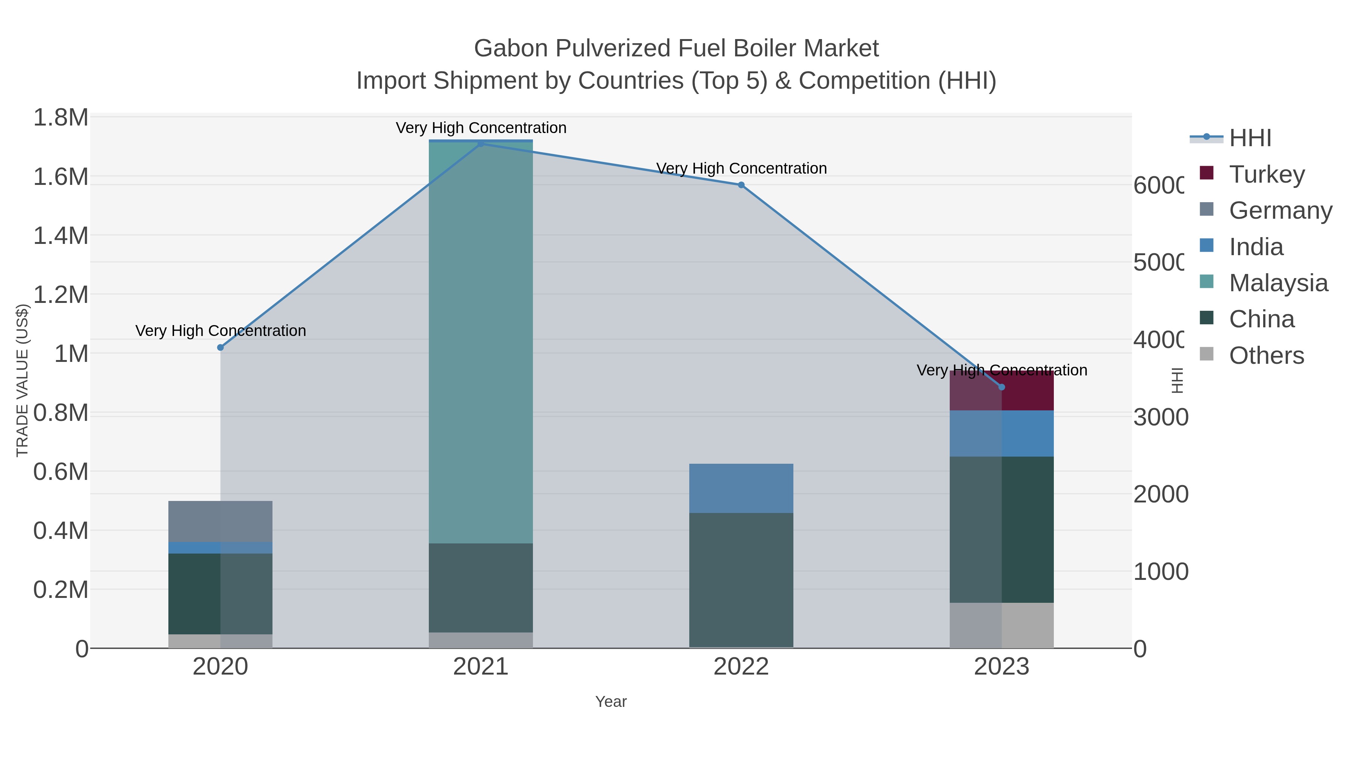Click the 2020 x-axis label
The height and width of the screenshot is (761, 1353).
[221, 667]
